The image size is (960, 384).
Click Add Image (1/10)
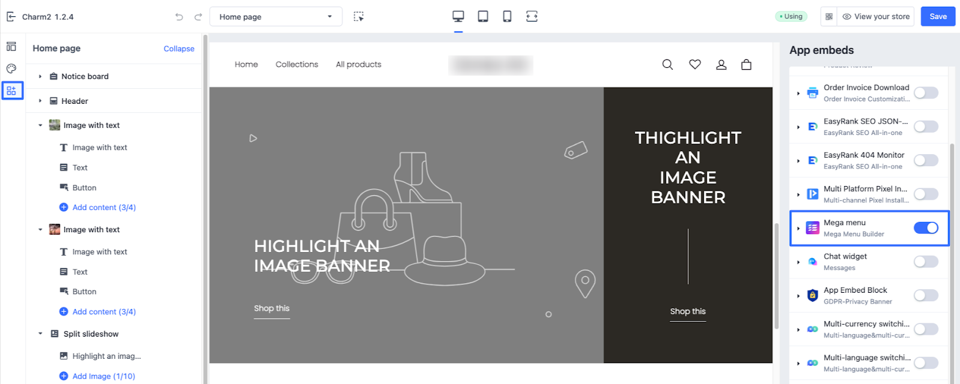coord(104,376)
